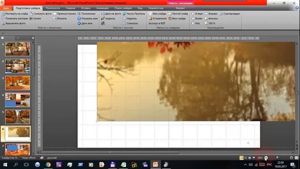
Task: Switch to the Показ слайдов tab
Action: pyautogui.click(x=123, y=8)
